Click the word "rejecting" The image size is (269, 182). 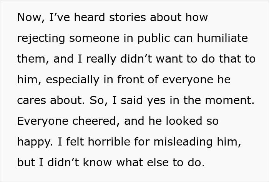coord(42,39)
